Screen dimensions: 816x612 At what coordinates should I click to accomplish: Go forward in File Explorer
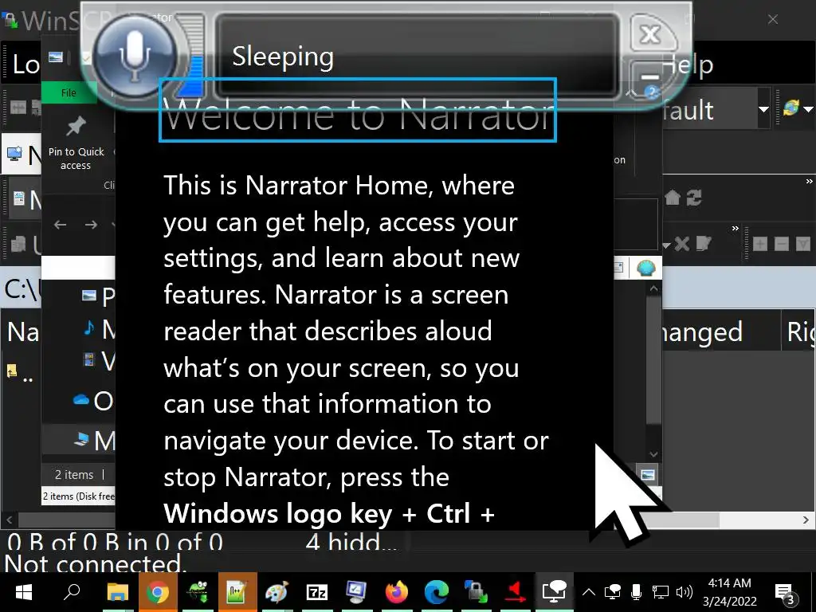(91, 225)
